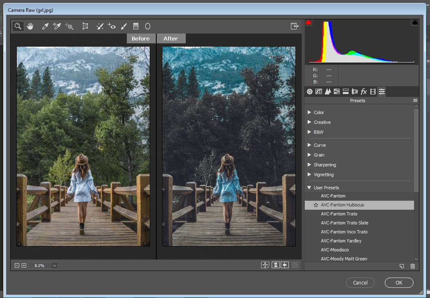Select the Transform tool
This screenshot has height=298, width=430.
pyautogui.click(x=85, y=26)
